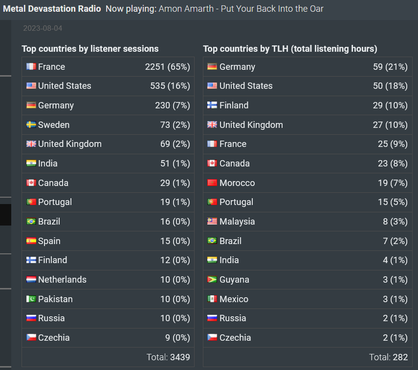Select the Finland row in TLH table
This screenshot has width=418, height=370.
(308, 105)
